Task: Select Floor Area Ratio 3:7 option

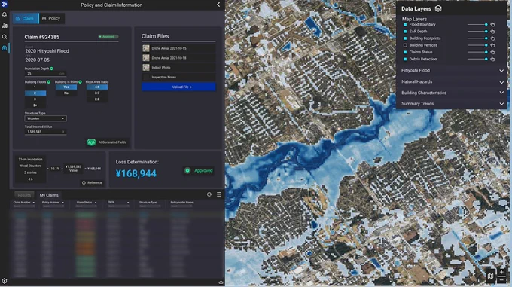Action: coord(97,93)
